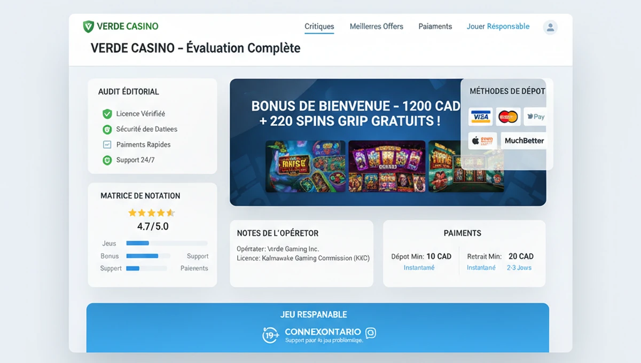Open the Meilleures Offers menu item
Screen dimensions: 641x363
[x=377, y=26]
